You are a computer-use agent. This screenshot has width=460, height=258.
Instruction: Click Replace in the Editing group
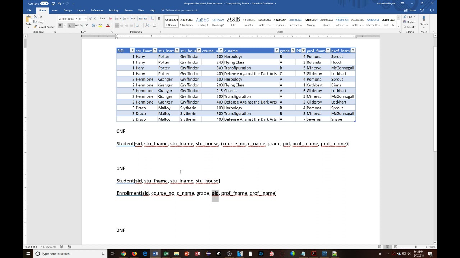point(410,22)
